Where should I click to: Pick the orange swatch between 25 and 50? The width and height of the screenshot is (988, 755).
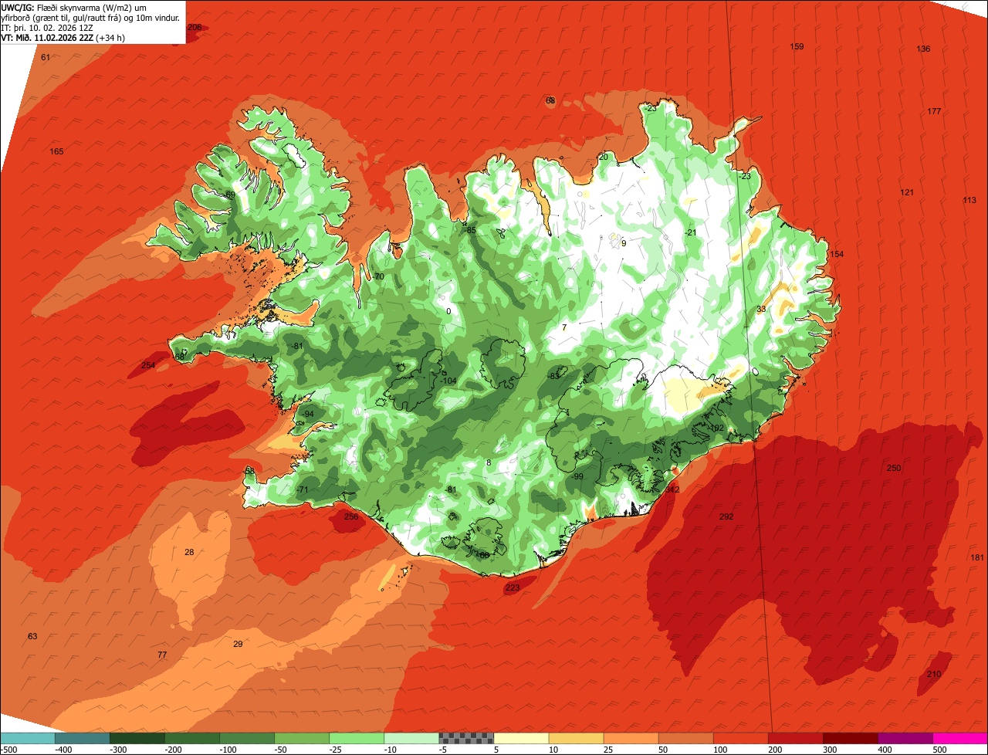[x=631, y=738]
